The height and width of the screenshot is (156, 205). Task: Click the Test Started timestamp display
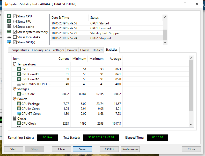(101, 137)
